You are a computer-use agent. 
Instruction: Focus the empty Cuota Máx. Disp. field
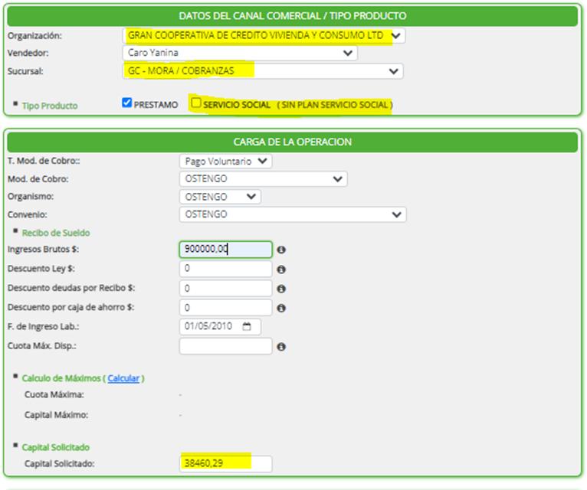225,347
